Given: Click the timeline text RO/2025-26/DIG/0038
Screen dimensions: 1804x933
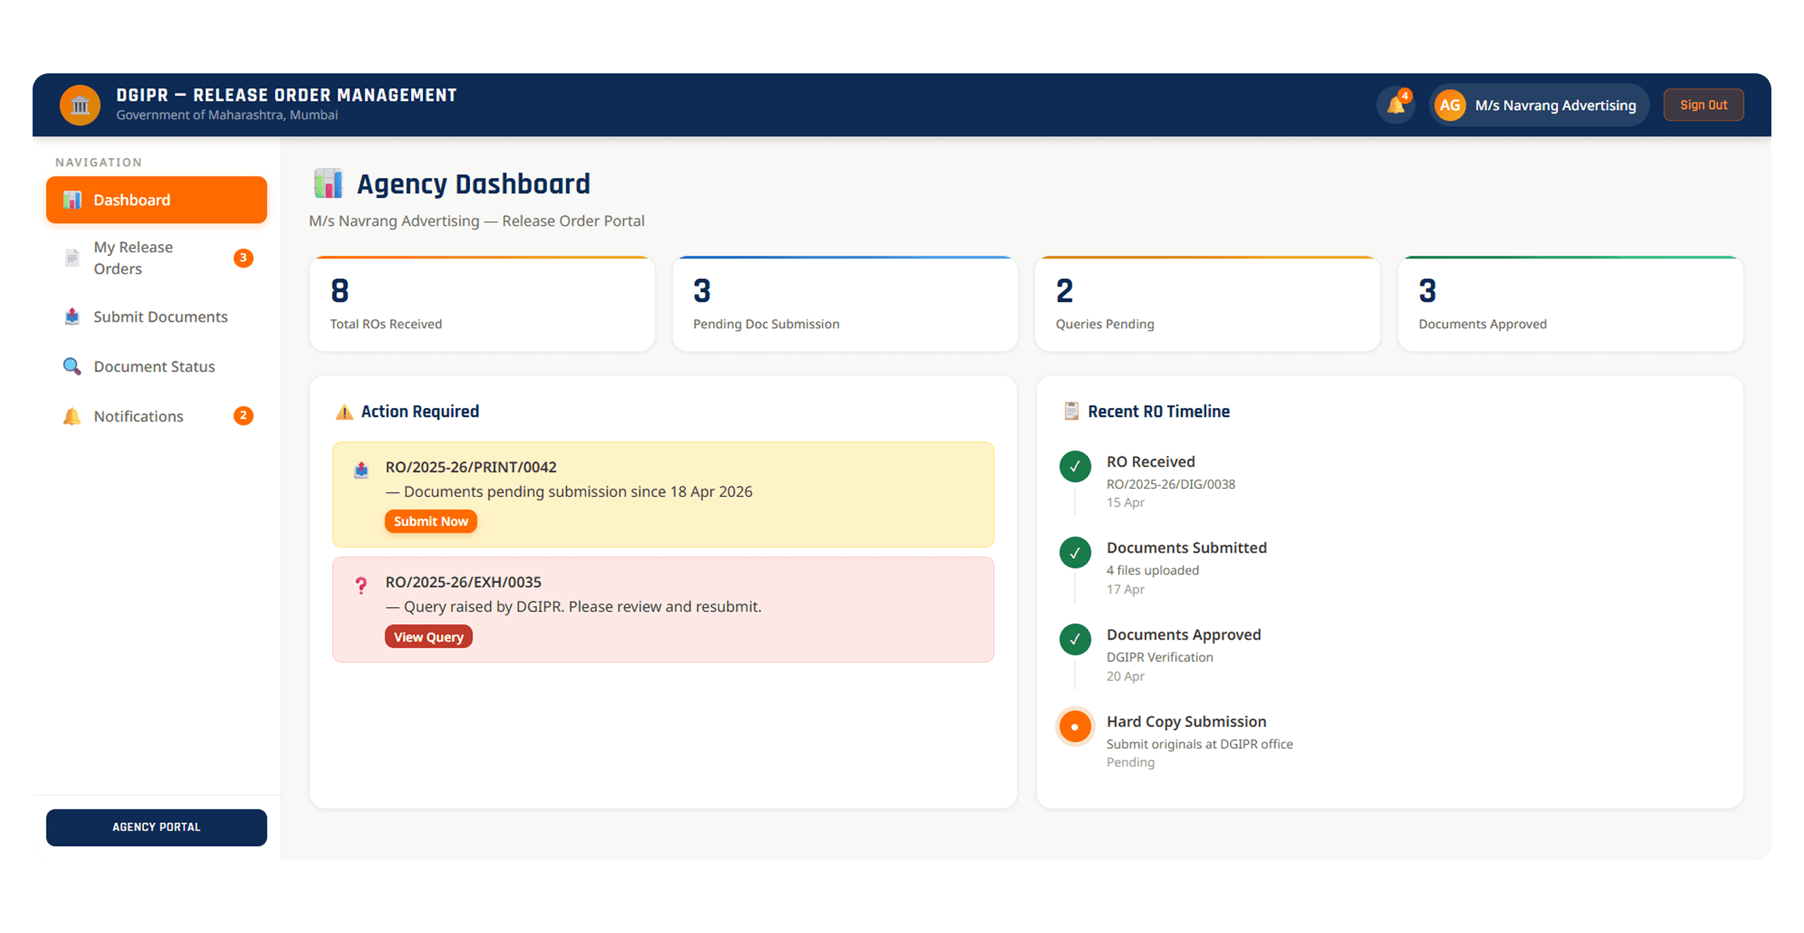Looking at the screenshot, I should pos(1170,484).
